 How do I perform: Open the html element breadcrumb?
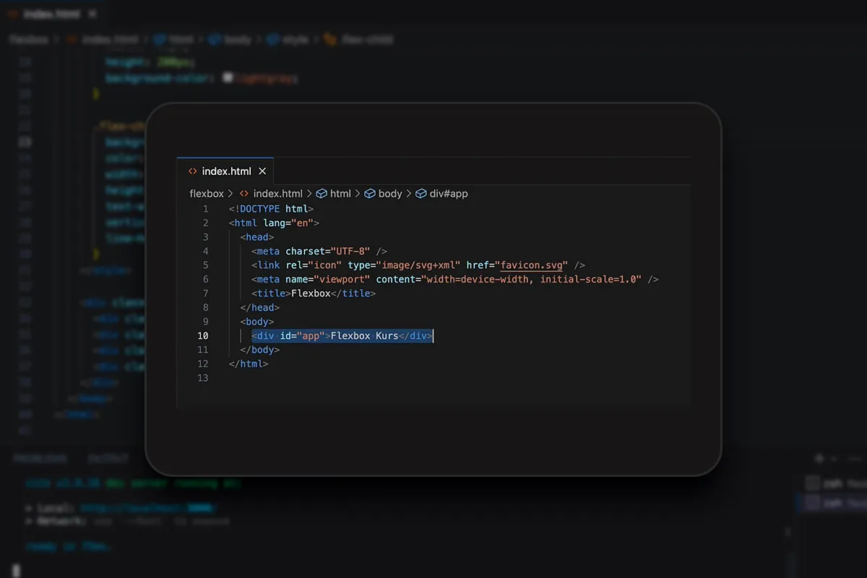click(x=340, y=194)
